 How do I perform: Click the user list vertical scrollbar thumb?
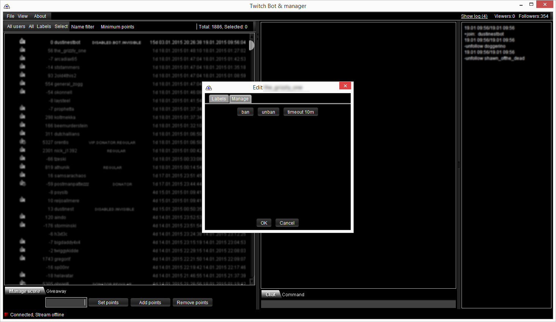[x=252, y=45]
